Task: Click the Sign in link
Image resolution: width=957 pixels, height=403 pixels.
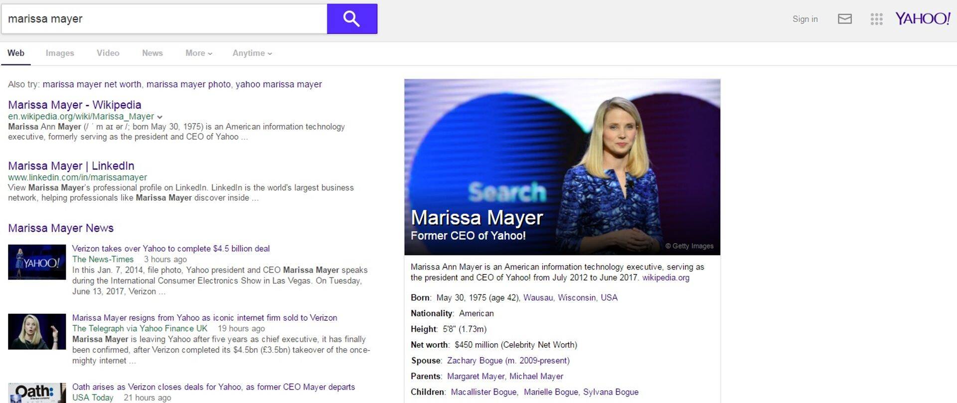Action: 804,19
